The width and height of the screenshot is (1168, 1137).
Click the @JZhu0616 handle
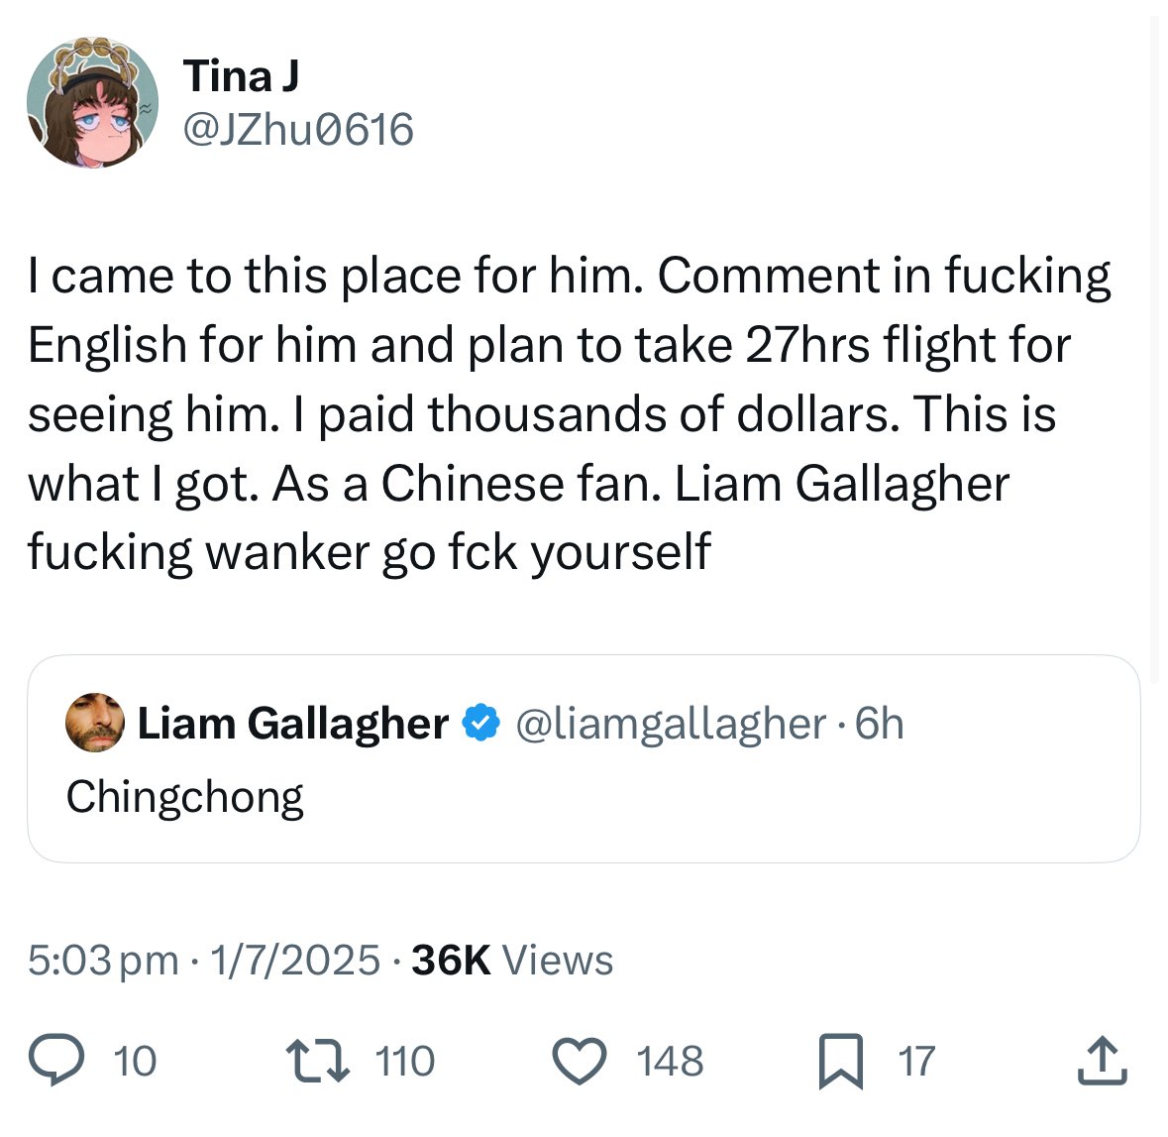(x=298, y=130)
